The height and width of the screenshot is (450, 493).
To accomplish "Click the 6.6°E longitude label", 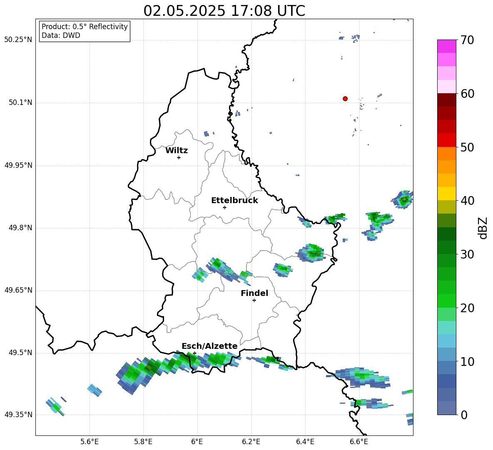I will [359, 442].
